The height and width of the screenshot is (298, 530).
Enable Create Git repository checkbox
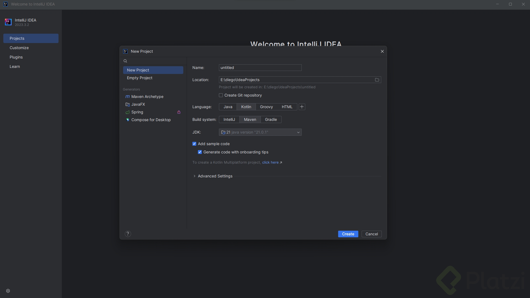(x=221, y=95)
